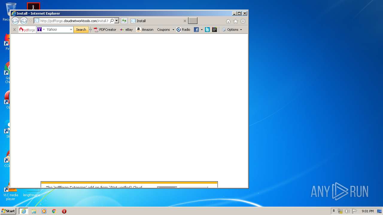
Task: Launch Windows Media Player from the taskbar
Action: tap(44, 211)
